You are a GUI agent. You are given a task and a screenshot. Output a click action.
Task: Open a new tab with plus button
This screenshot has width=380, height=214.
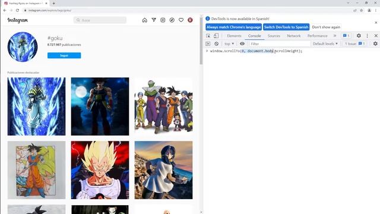pyautogui.click(x=53, y=4)
